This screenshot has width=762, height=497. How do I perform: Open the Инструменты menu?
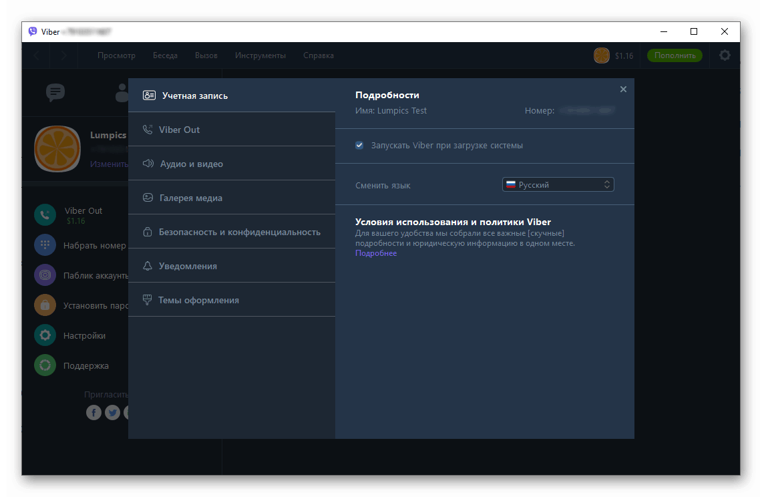(260, 55)
